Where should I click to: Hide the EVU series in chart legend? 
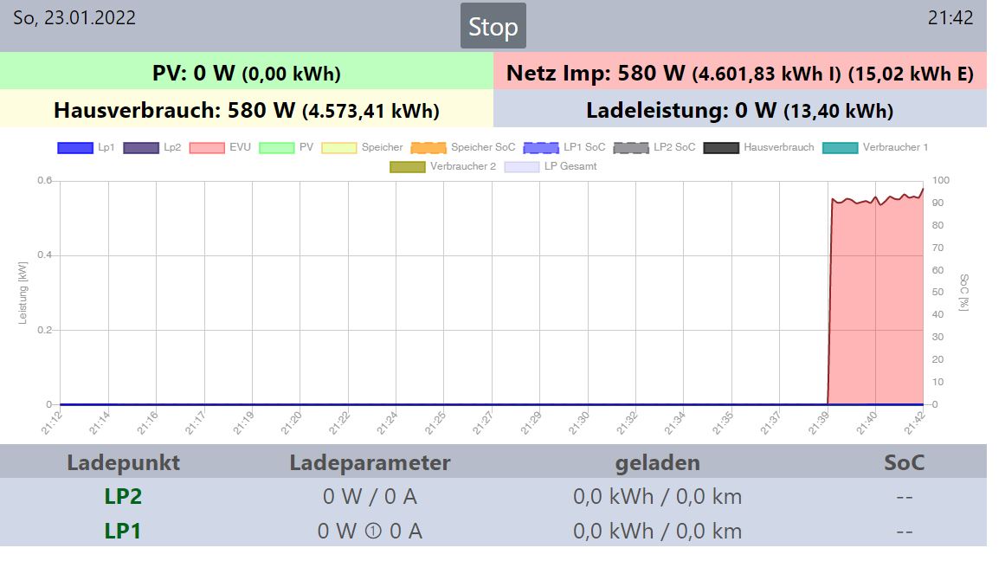coord(220,147)
